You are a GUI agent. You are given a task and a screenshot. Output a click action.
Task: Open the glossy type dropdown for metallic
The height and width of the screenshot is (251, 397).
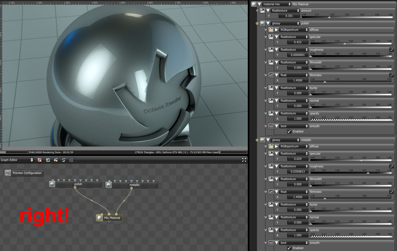point(285,140)
